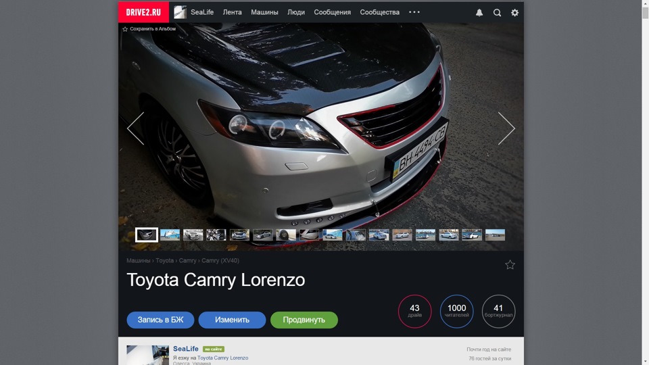Open the DRIVE2.RU home logo

pyautogui.click(x=143, y=12)
